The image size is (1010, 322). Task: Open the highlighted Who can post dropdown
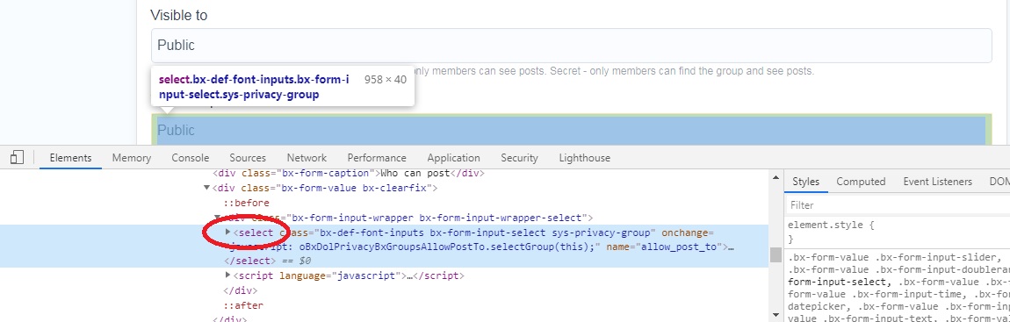tap(572, 130)
